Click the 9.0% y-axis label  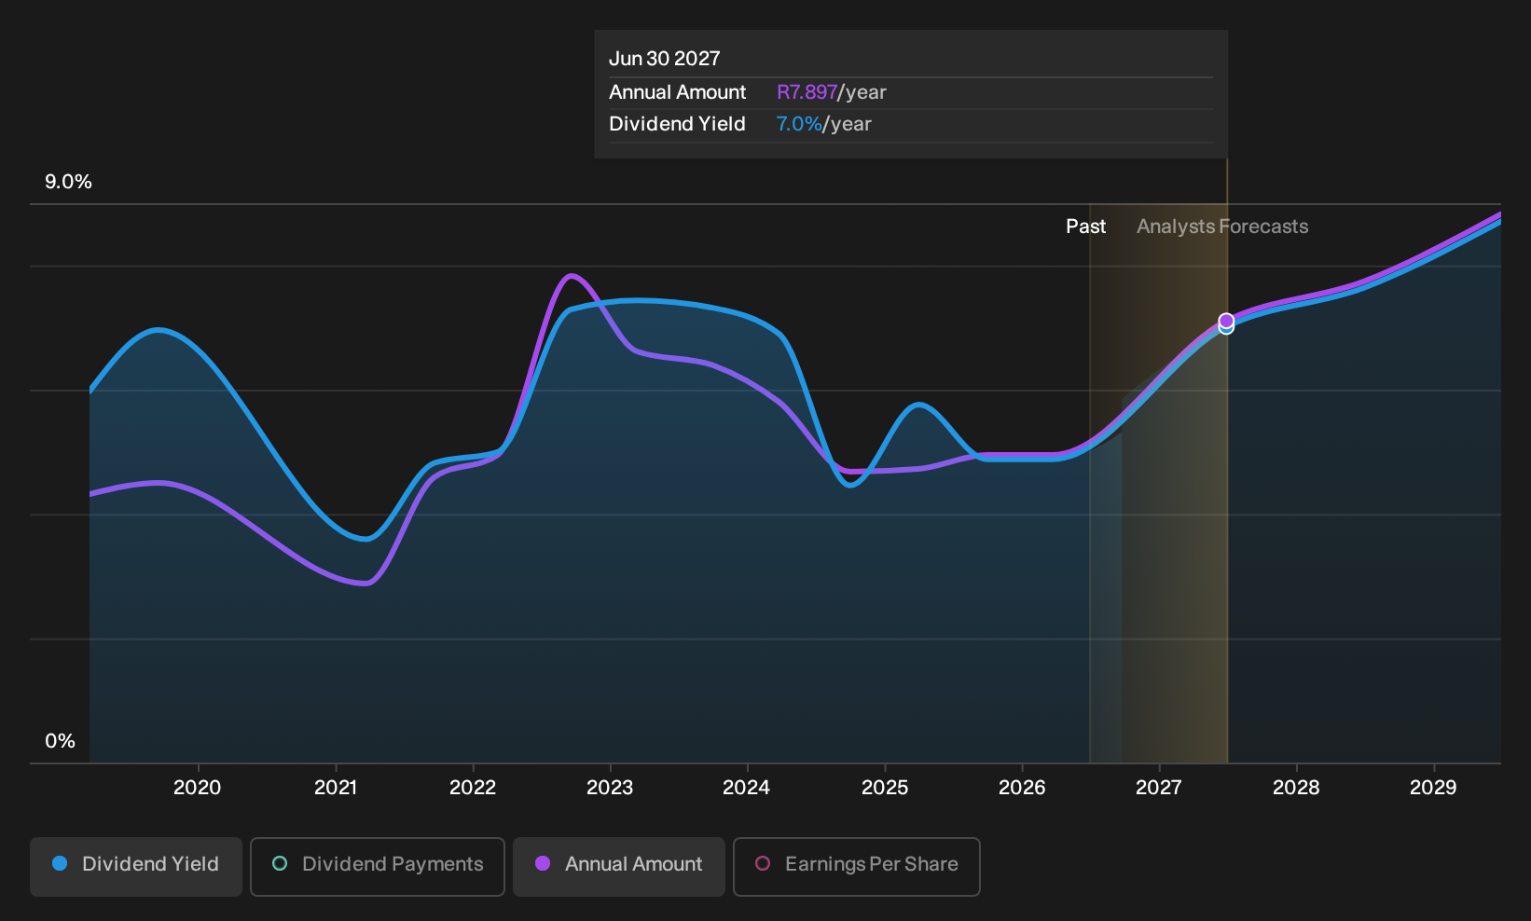pos(68,182)
